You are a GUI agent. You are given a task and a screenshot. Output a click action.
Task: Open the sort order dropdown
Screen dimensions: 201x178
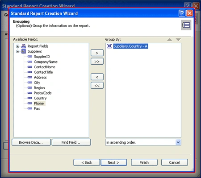[x=178, y=142]
